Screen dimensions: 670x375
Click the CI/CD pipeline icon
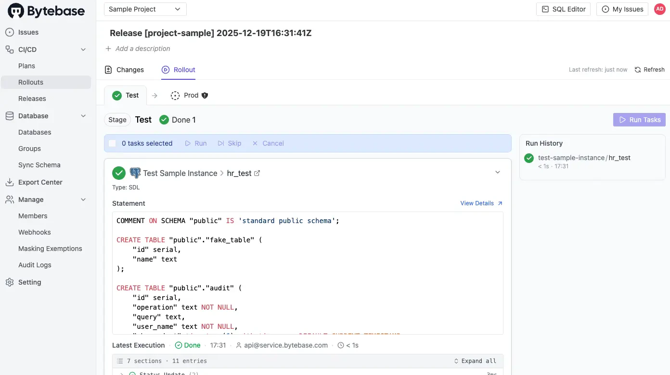pyautogui.click(x=10, y=50)
